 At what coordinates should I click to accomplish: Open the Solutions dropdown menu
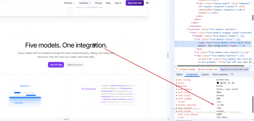(85, 3)
